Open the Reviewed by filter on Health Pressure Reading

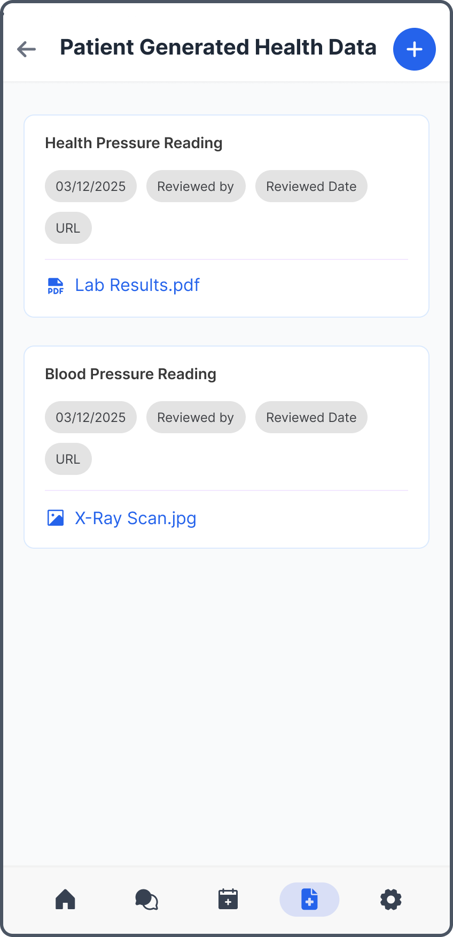point(196,186)
